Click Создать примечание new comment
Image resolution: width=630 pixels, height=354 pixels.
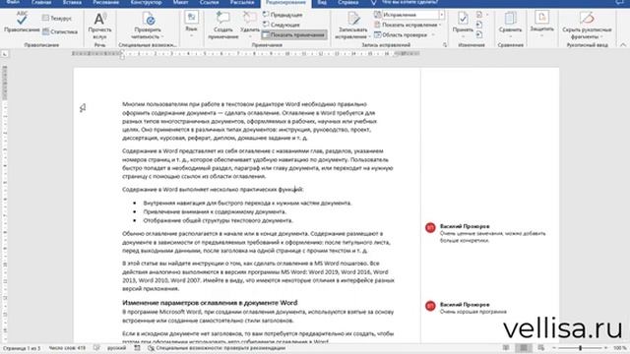click(x=223, y=26)
